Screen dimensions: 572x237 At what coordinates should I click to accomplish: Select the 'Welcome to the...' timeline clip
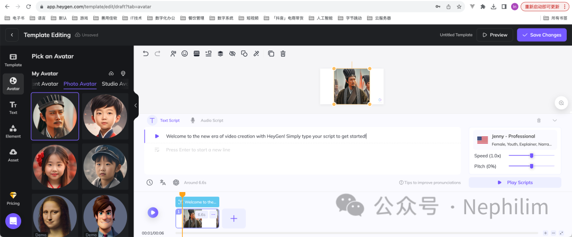coord(198,202)
